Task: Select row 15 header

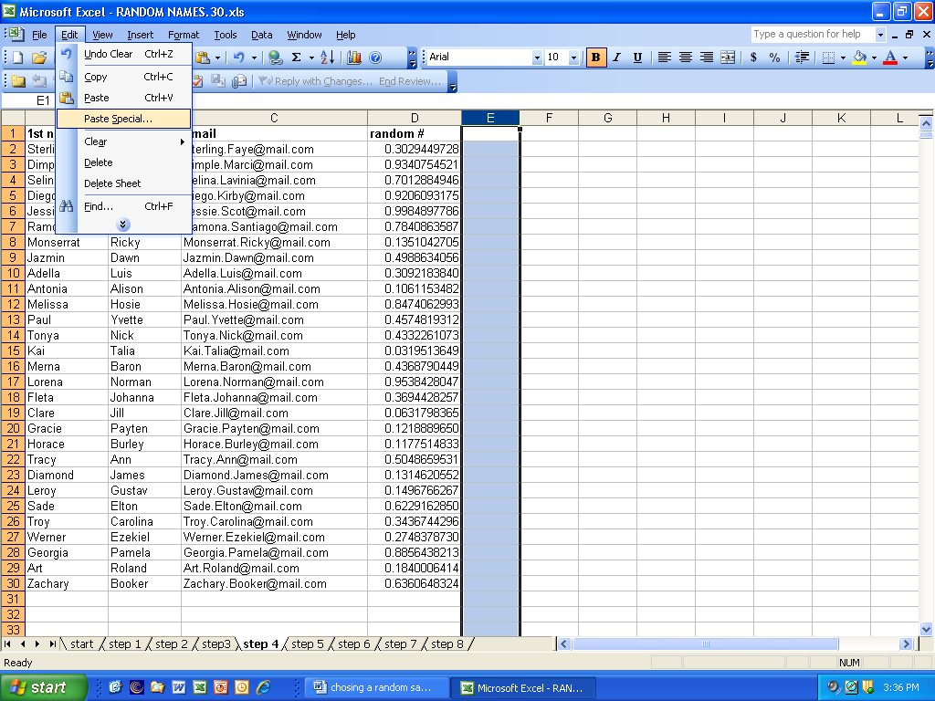Action: [x=13, y=350]
